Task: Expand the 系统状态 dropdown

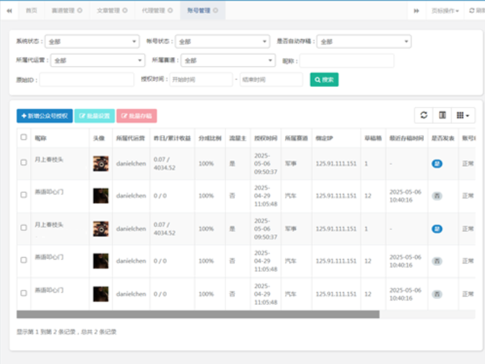Action: tap(92, 42)
